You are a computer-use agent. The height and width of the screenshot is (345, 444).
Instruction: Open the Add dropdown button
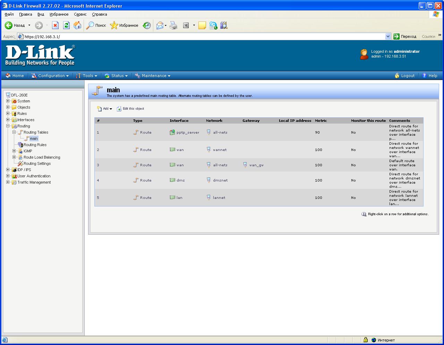pos(104,109)
